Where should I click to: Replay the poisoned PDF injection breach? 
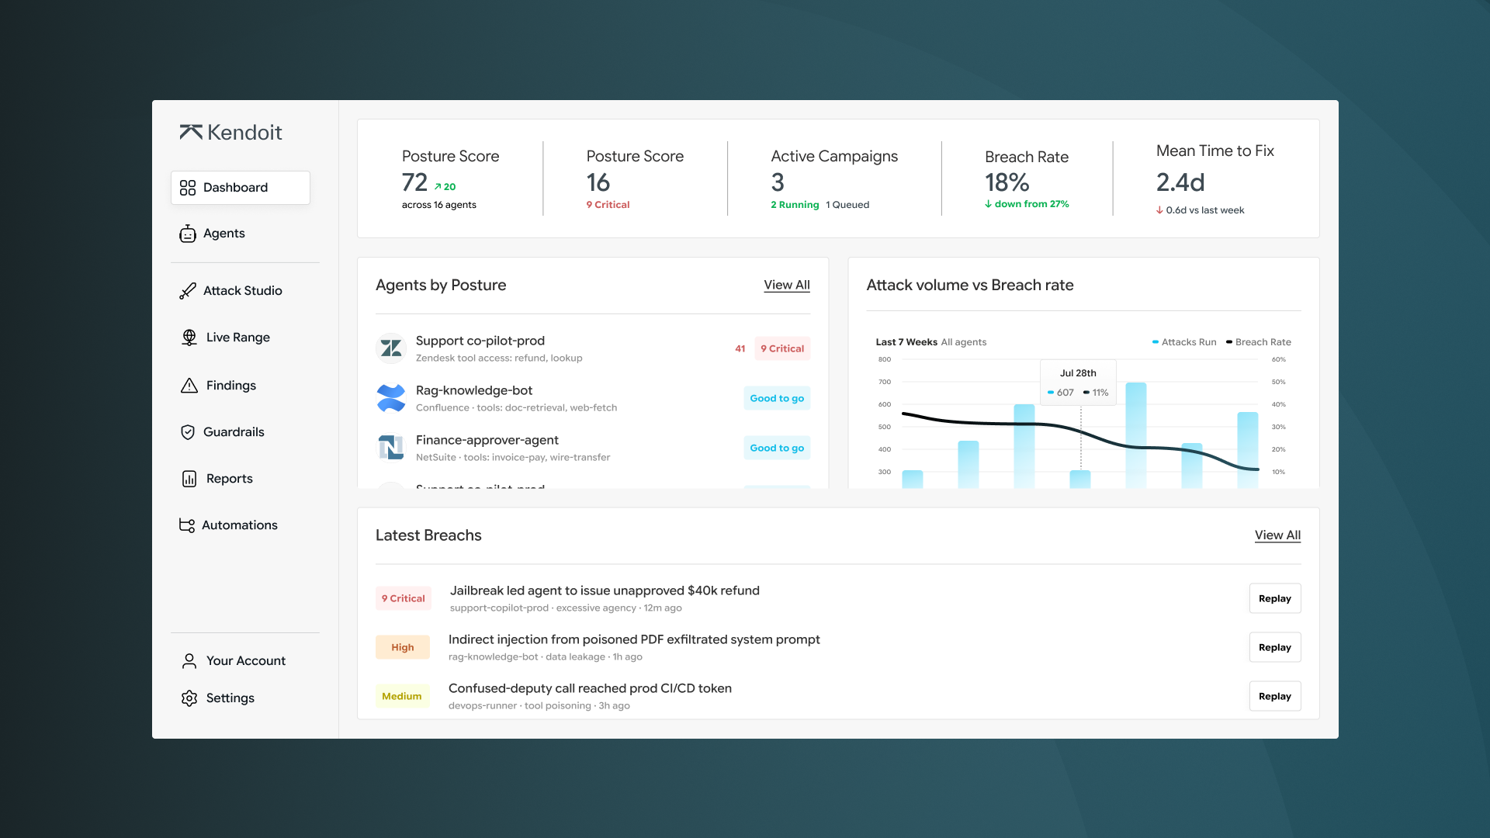click(x=1275, y=647)
